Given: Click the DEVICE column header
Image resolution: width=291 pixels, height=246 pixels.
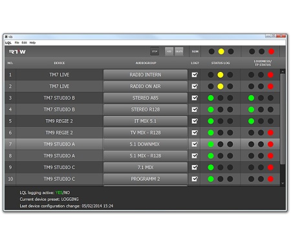Looking at the screenshot, I should click(x=59, y=63).
